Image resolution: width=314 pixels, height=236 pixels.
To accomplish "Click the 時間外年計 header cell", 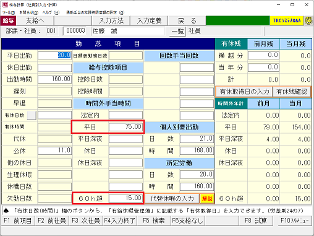I will [x=231, y=103].
